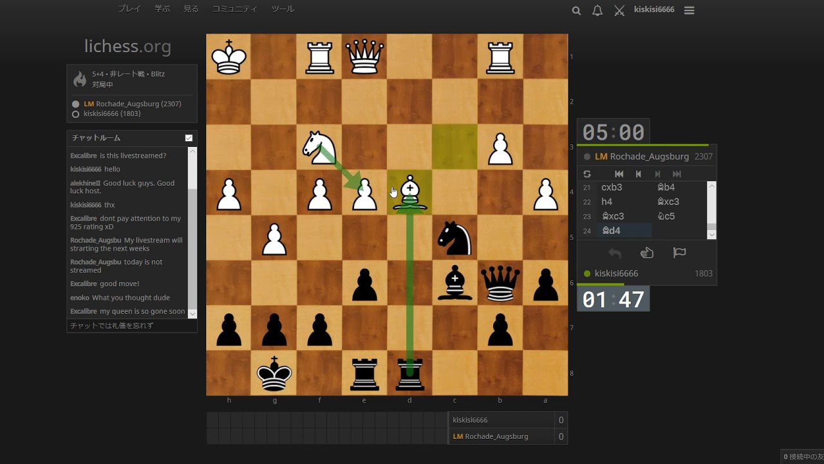Image resolution: width=824 pixels, height=464 pixels.
Task: Open the プレイ menu
Action: [128, 9]
